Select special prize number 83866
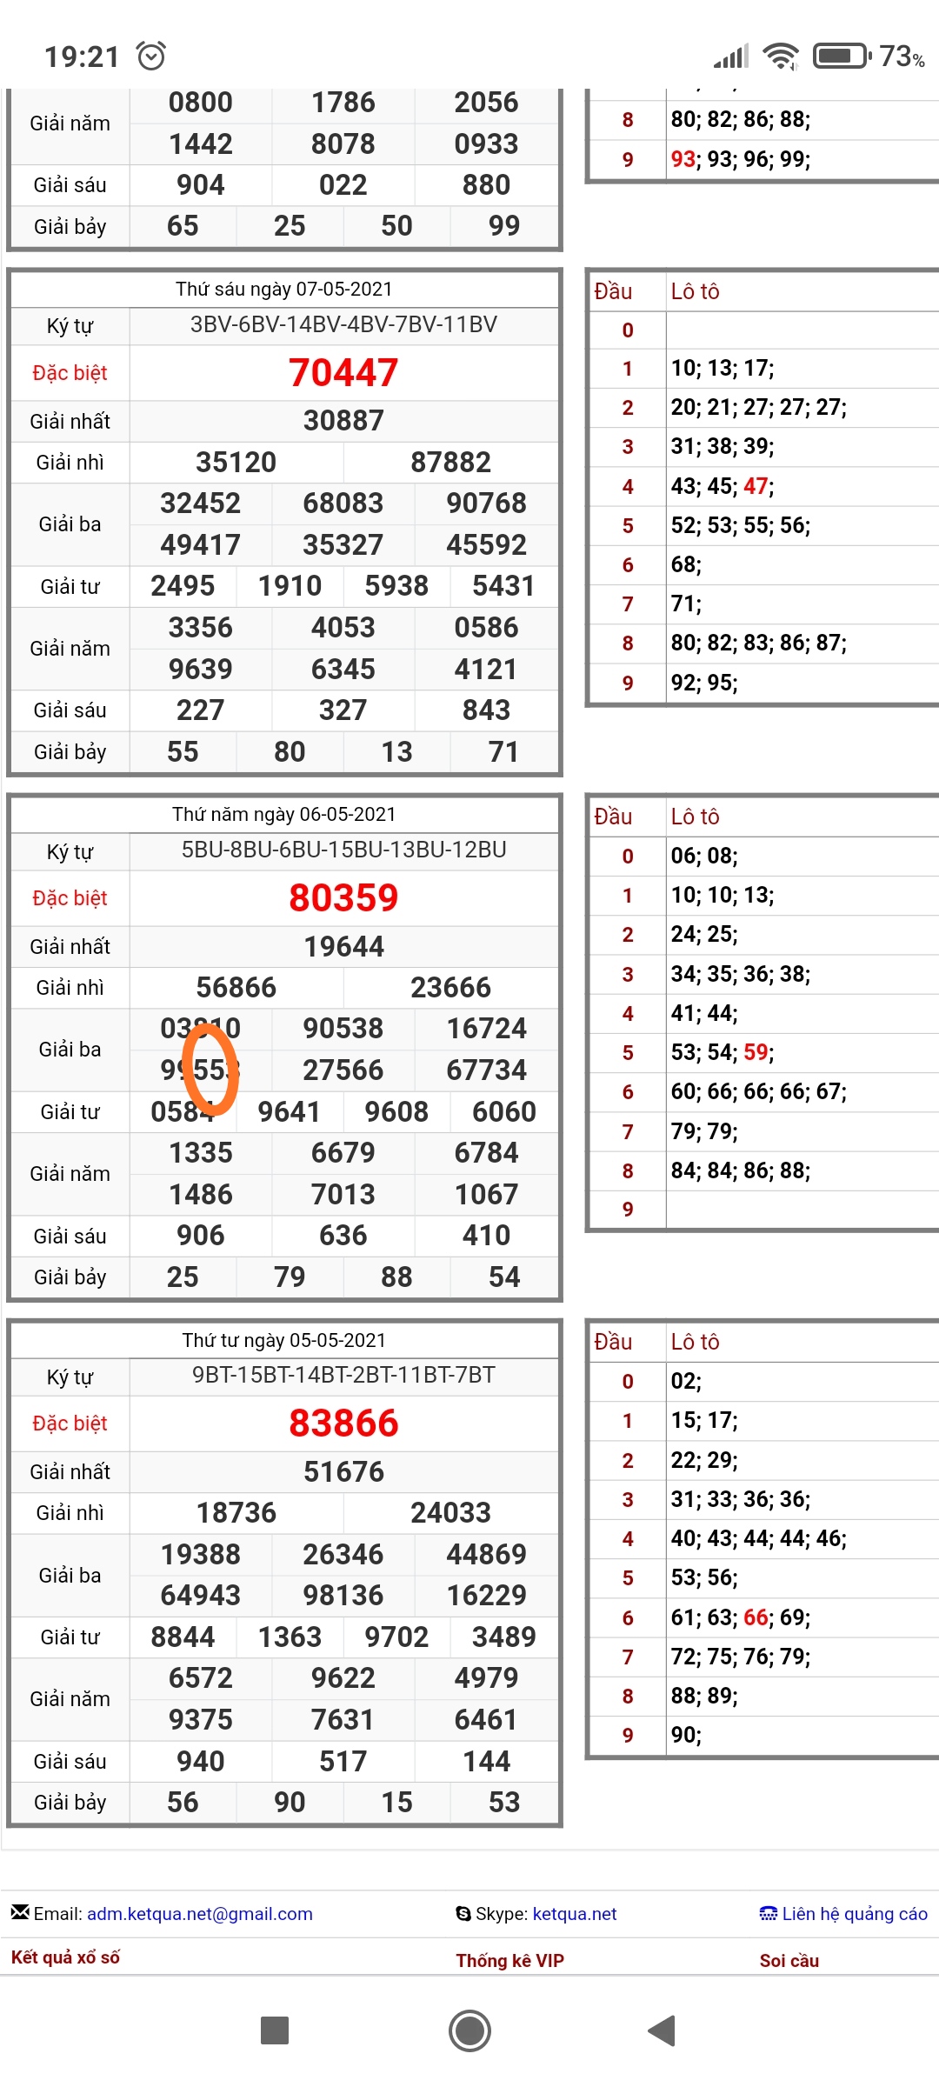 coord(343,1424)
